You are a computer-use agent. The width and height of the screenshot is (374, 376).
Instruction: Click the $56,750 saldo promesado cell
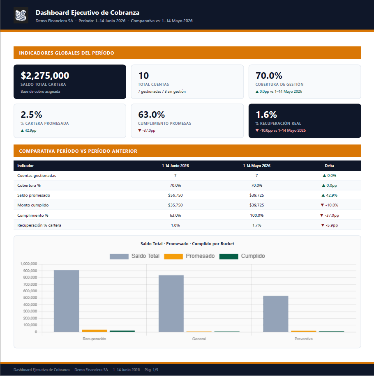coord(175,195)
